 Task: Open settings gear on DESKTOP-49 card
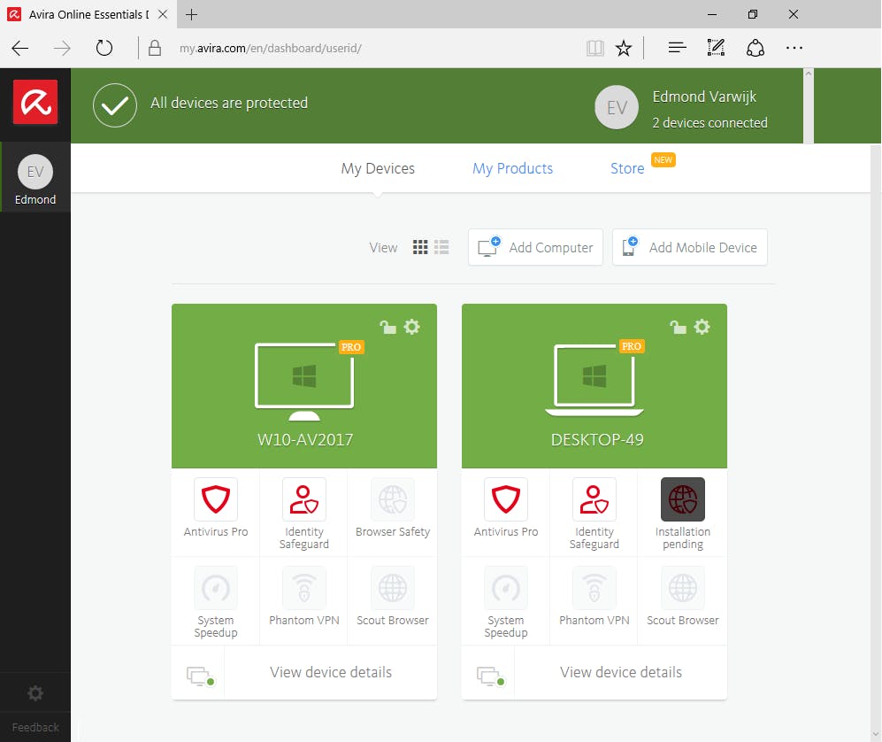point(702,327)
